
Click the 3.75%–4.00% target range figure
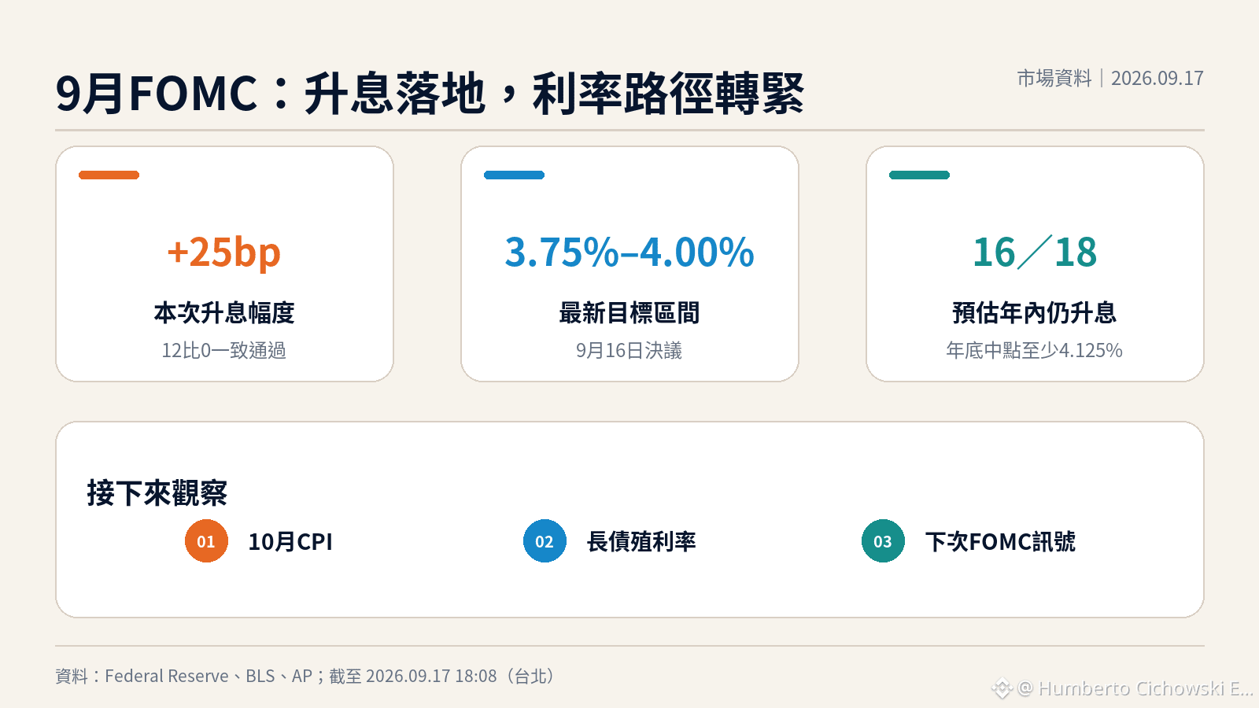pyautogui.click(x=629, y=253)
